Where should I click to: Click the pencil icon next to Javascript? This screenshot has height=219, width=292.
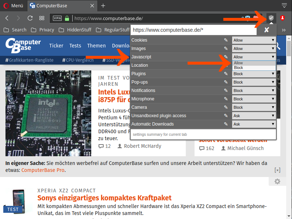click(x=226, y=57)
